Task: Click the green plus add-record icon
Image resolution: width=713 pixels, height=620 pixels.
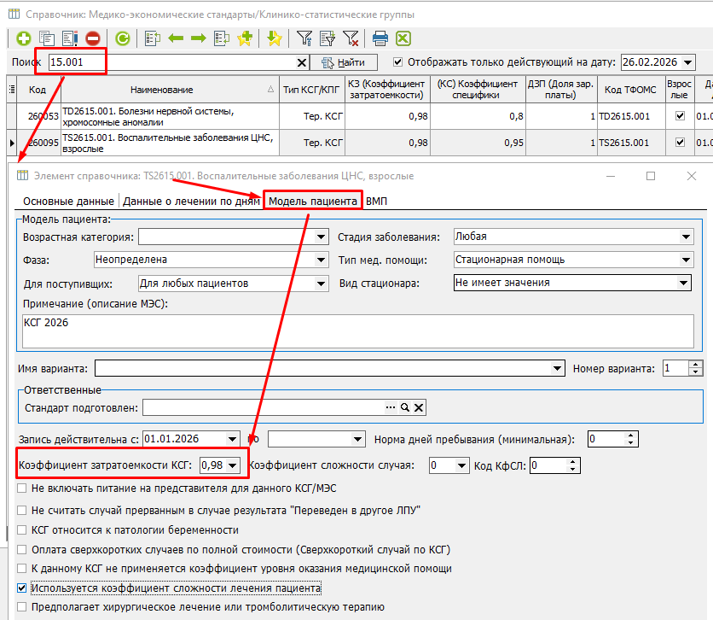Action: tap(24, 38)
